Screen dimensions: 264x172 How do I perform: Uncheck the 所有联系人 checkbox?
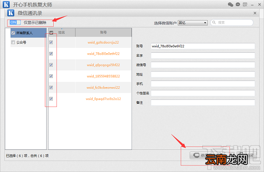pos(13,33)
